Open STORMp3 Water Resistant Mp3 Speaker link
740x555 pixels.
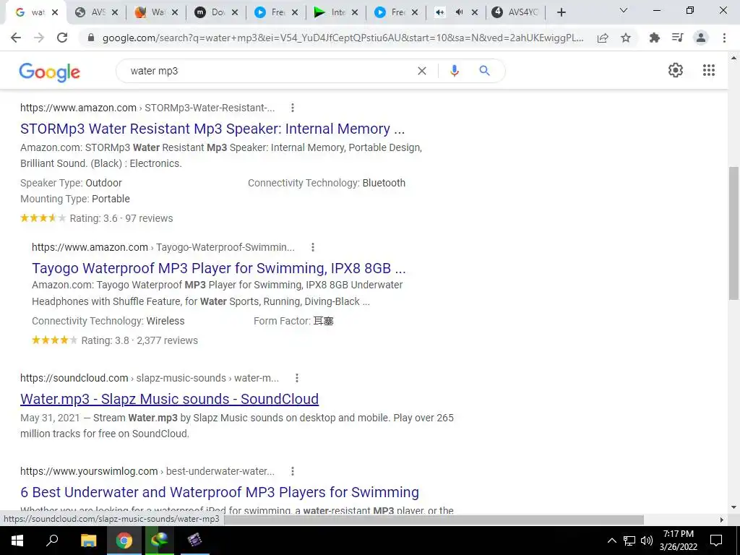point(212,129)
